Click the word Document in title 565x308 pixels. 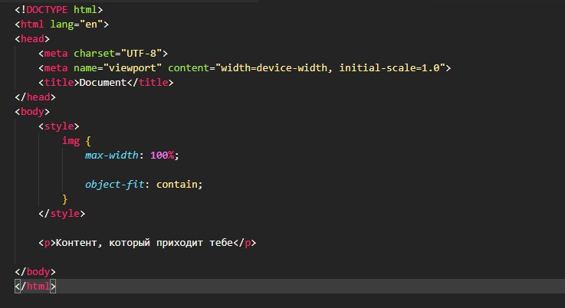click(103, 83)
